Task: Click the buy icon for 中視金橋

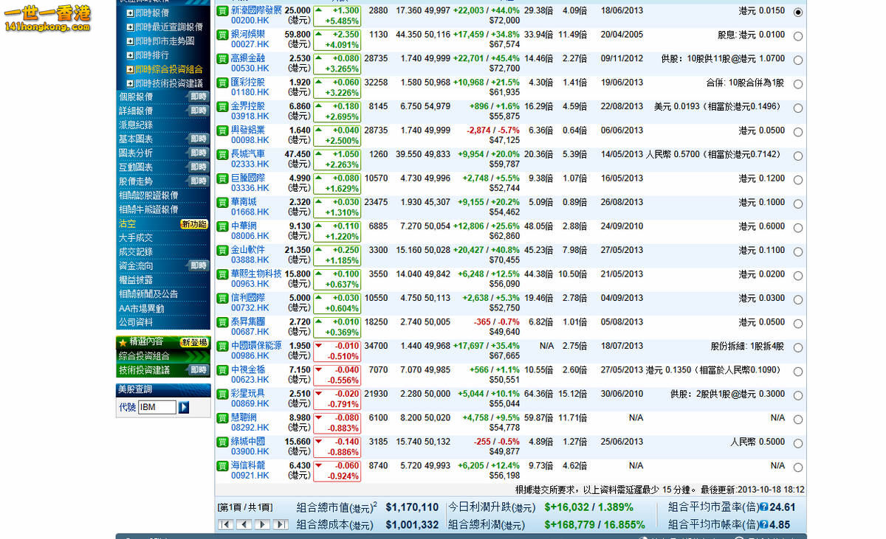Action: tap(222, 370)
